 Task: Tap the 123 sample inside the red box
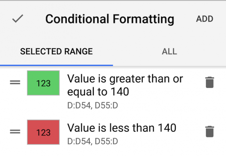(x=43, y=133)
